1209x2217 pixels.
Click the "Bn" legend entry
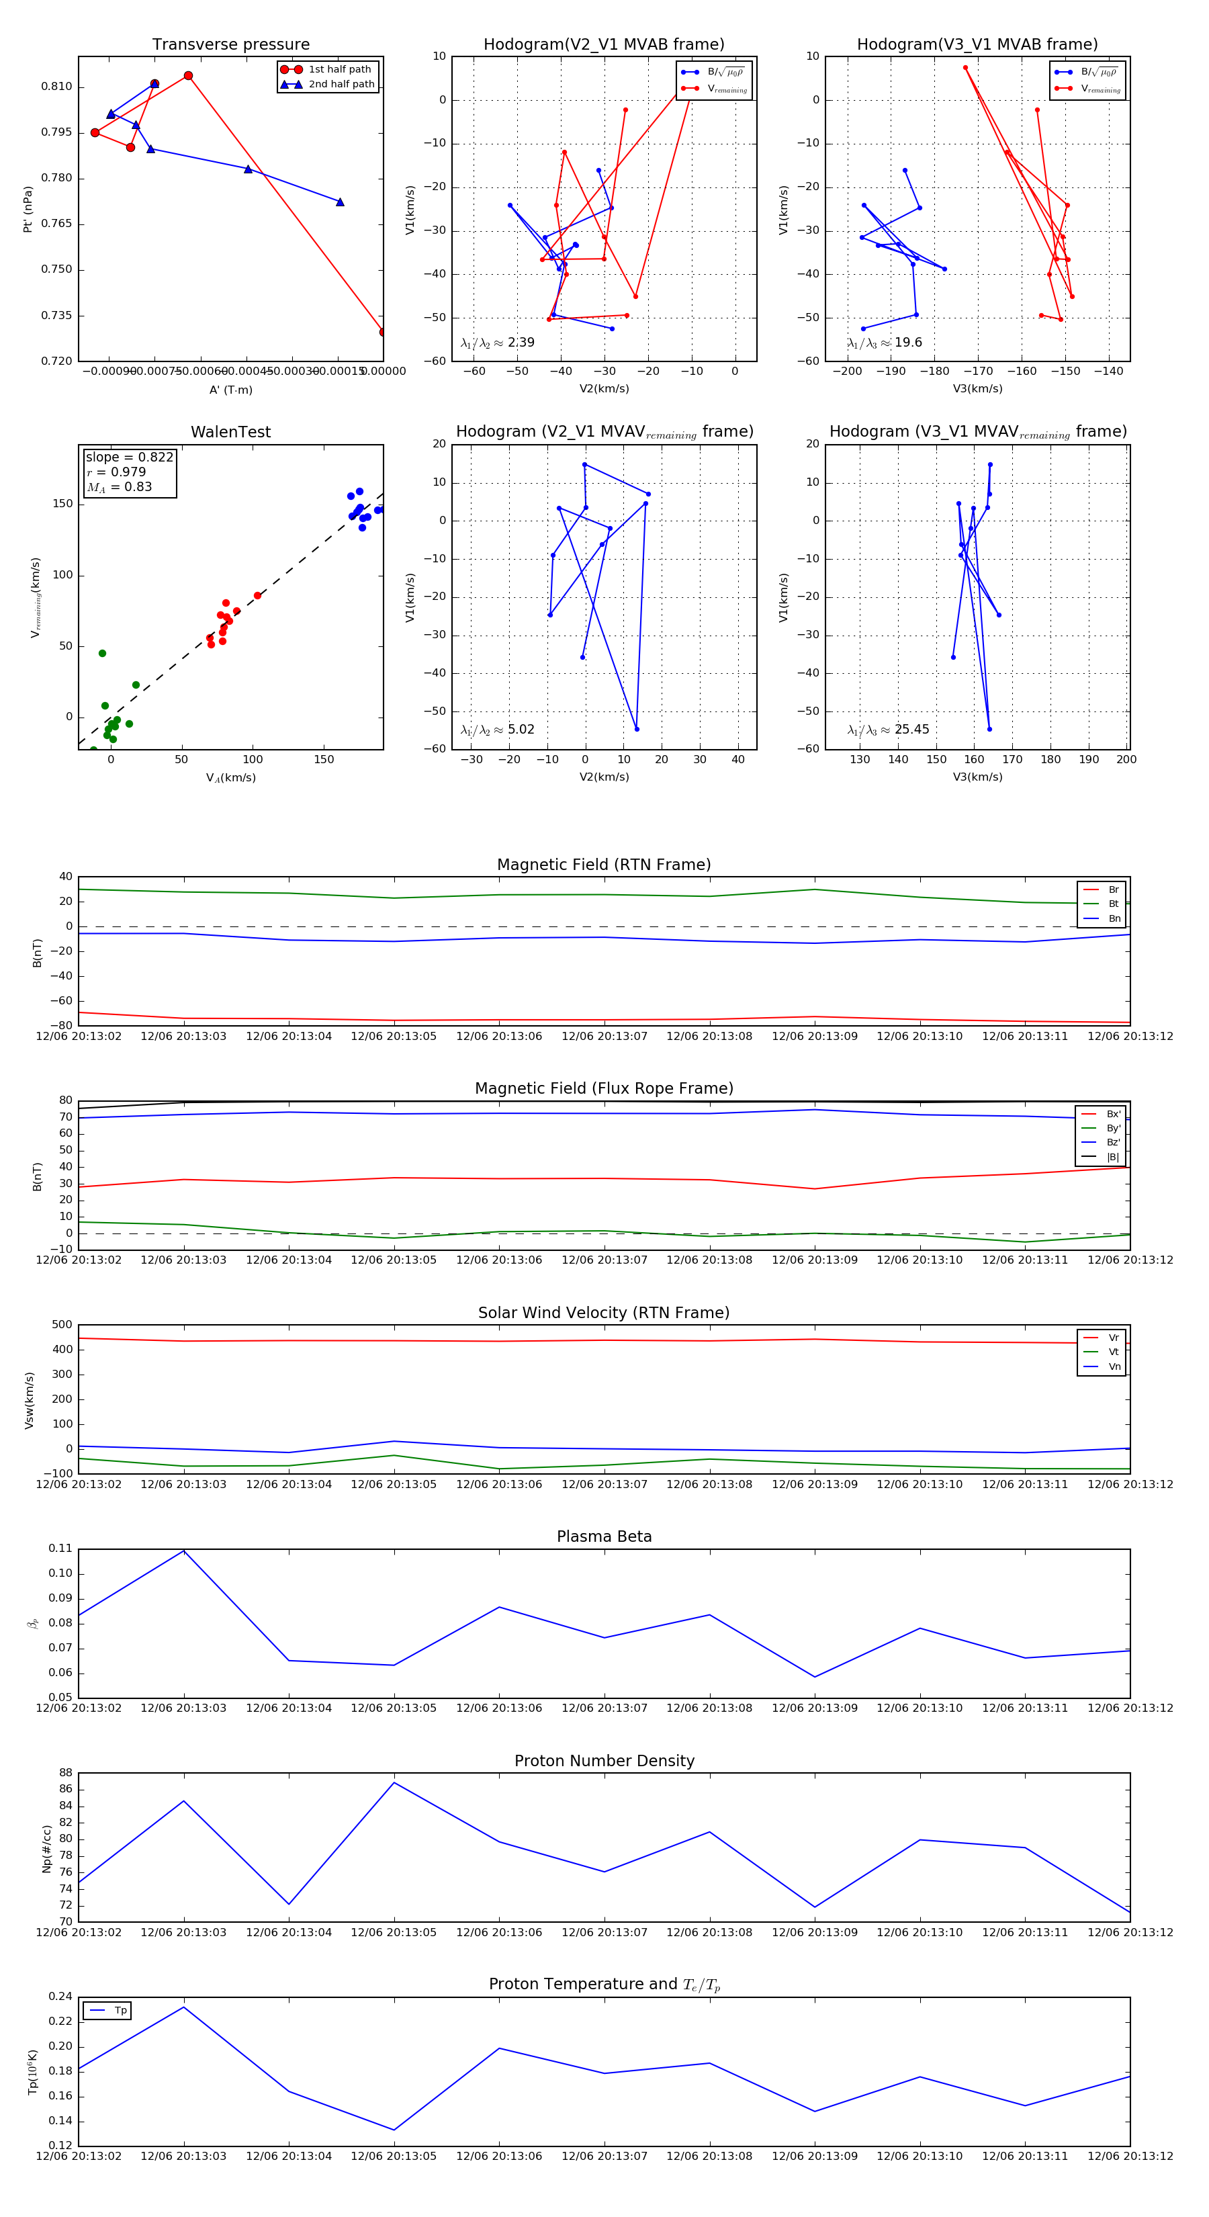coord(1102,919)
